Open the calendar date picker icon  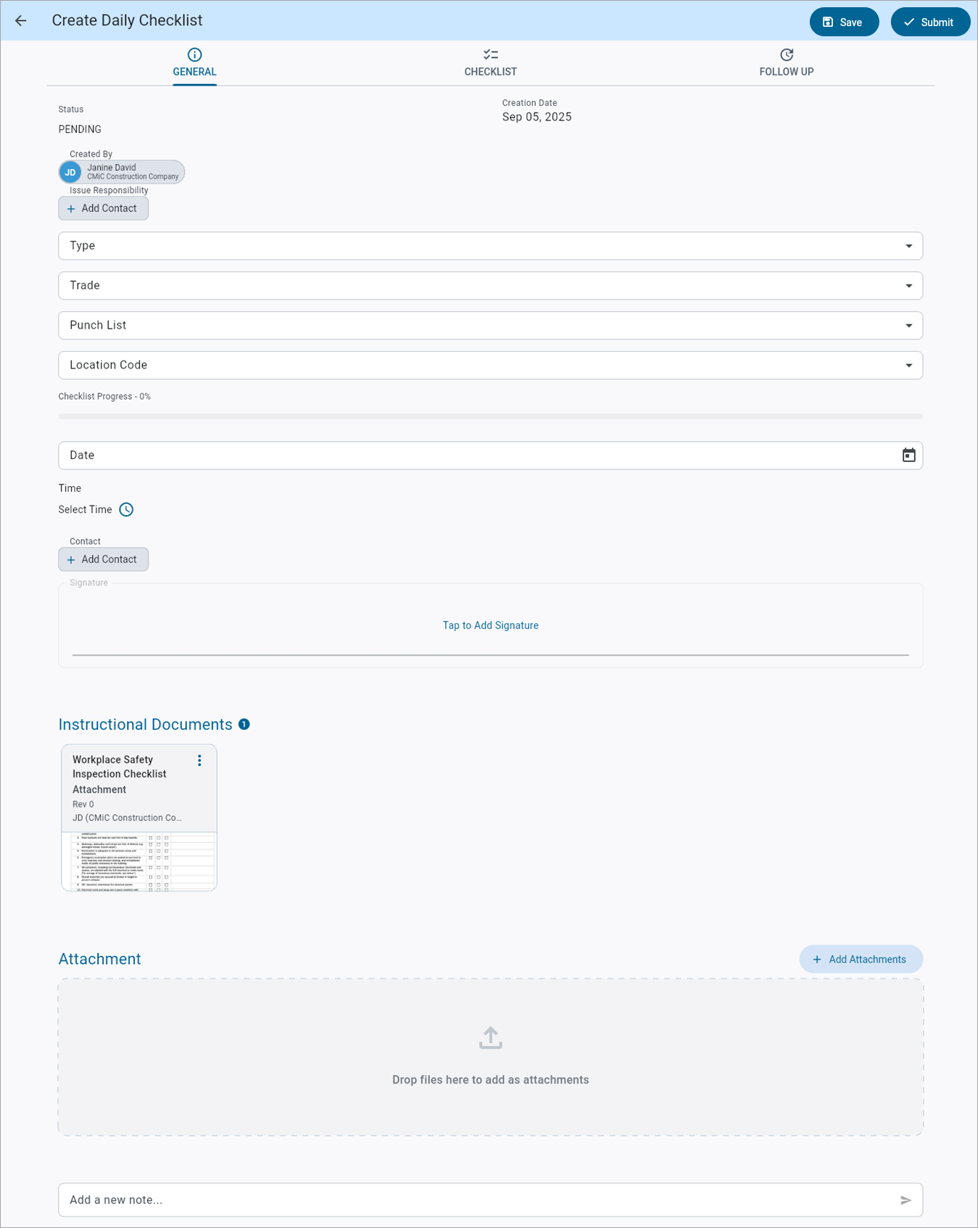click(x=908, y=456)
